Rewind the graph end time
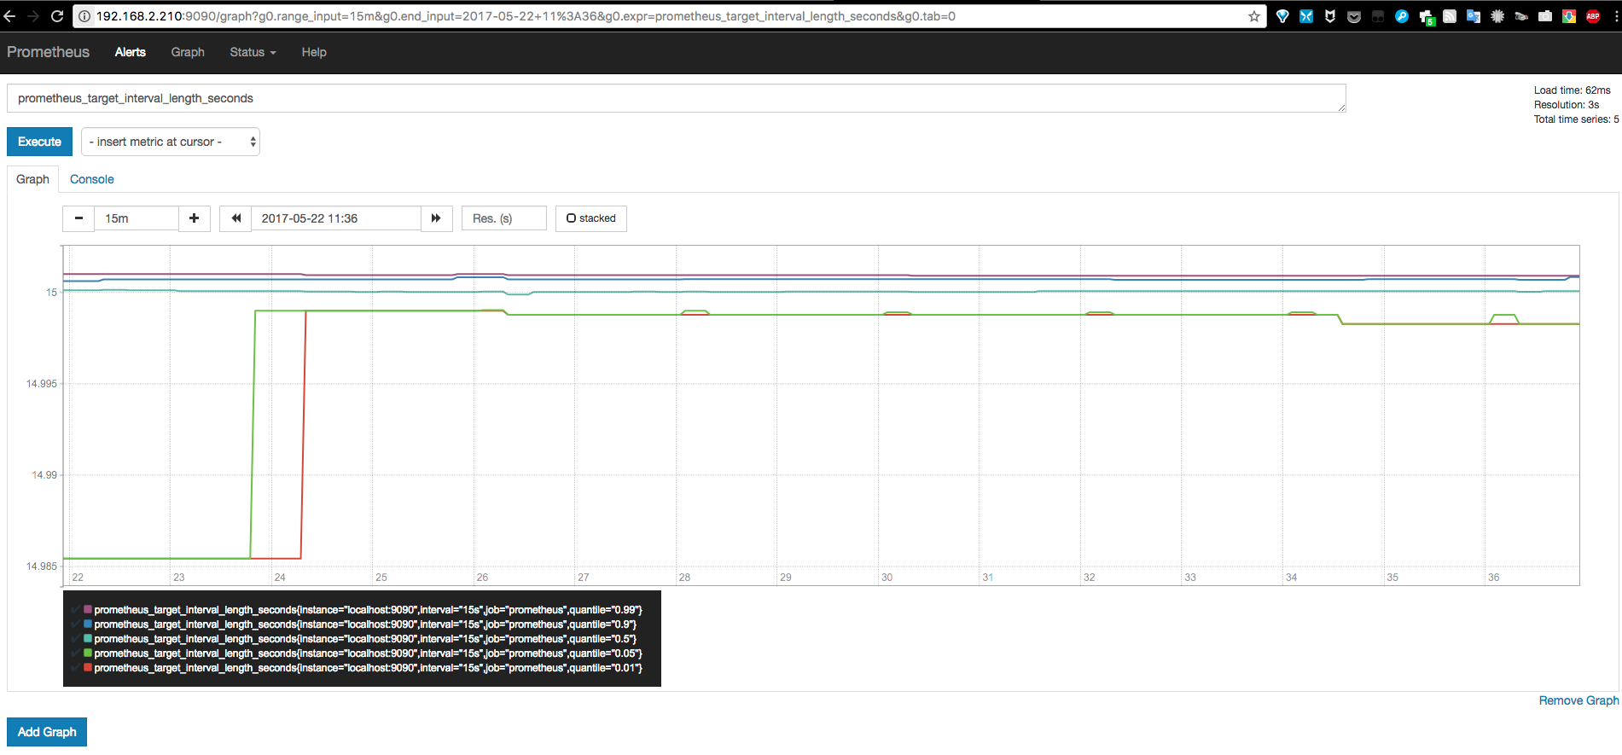Viewport: 1622px width, 755px height. point(235,218)
